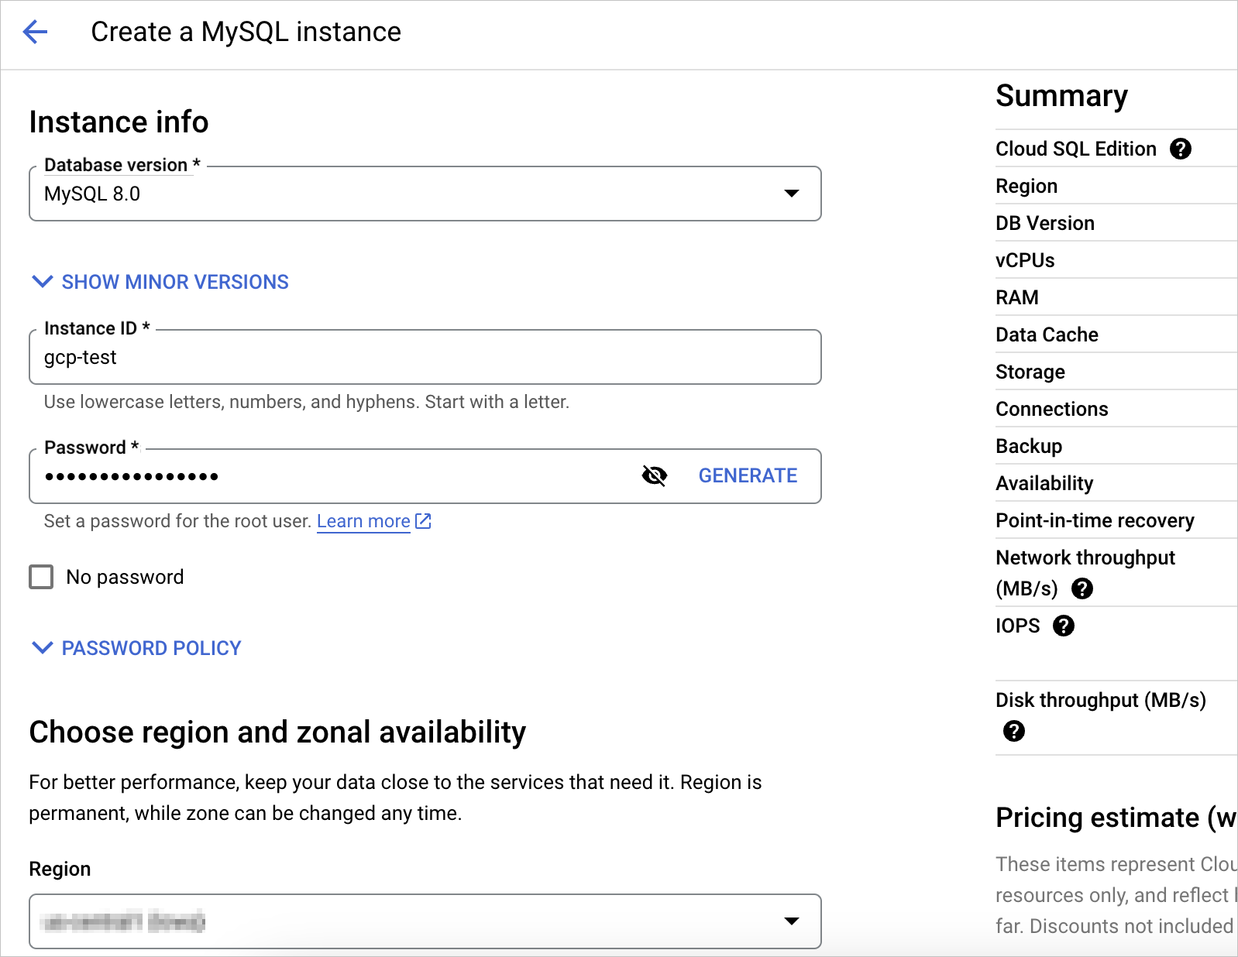
Task: Focus the Password input field
Action: 333,476
